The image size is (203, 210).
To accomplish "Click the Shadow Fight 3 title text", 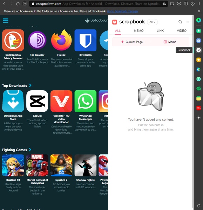I will (x=86, y=180).
